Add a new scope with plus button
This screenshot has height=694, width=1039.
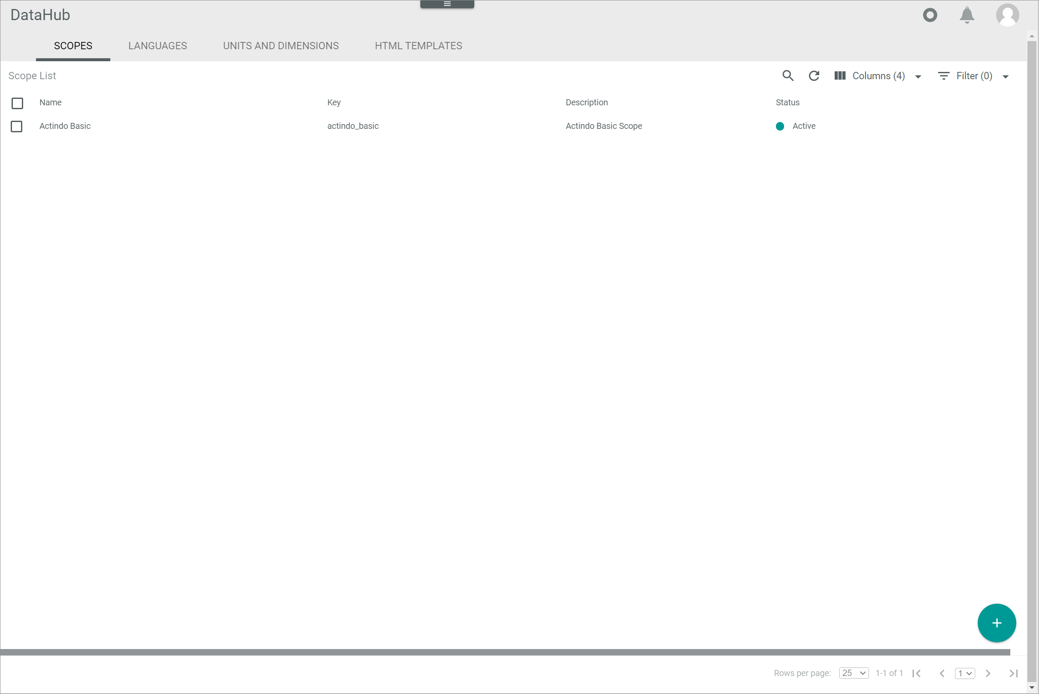point(997,623)
